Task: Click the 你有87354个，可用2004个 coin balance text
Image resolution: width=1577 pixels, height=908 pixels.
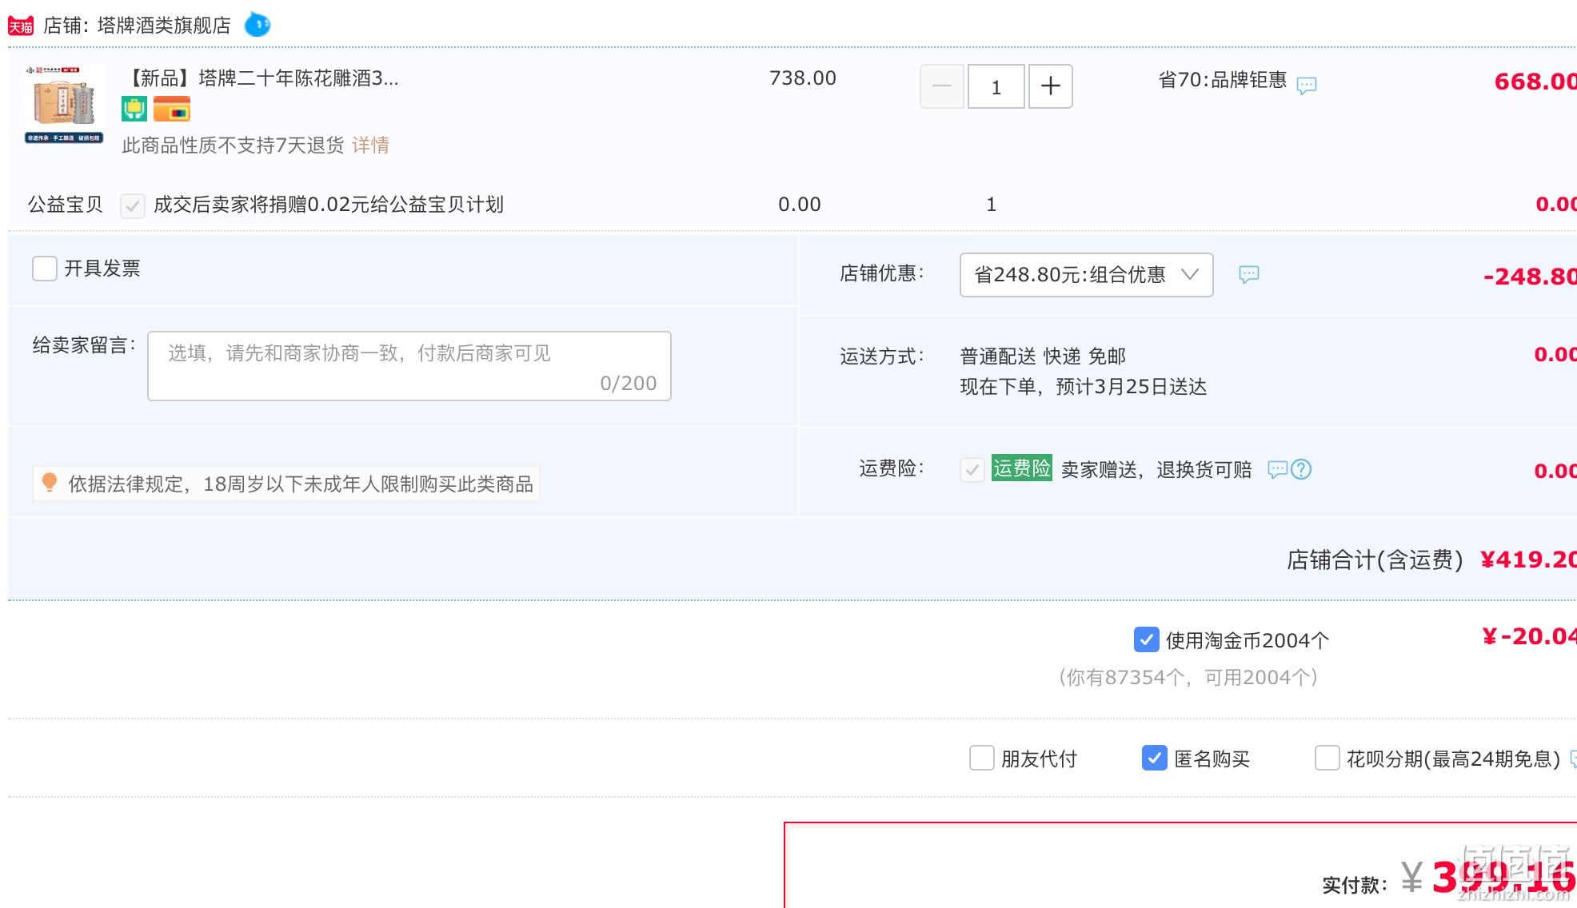Action: (x=1188, y=678)
